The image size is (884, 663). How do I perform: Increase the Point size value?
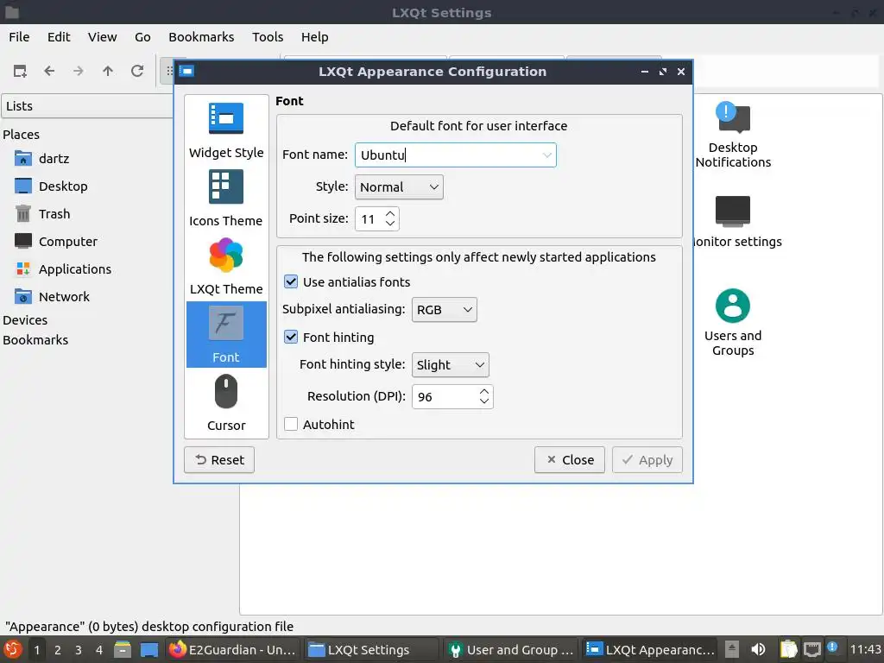point(390,214)
